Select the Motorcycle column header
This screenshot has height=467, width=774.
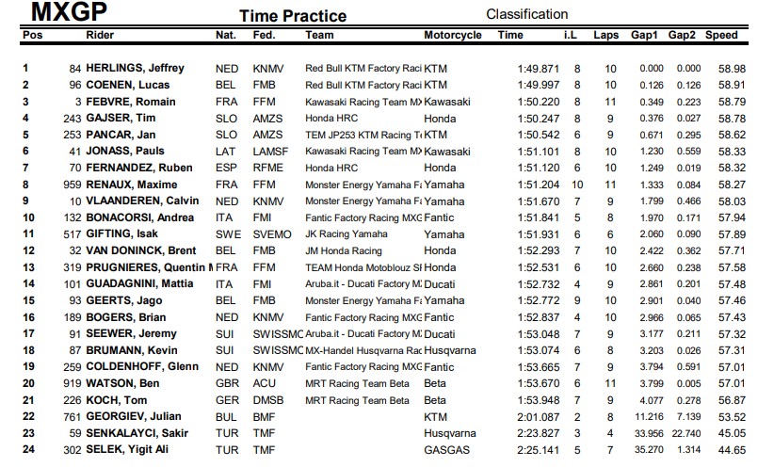(452, 35)
